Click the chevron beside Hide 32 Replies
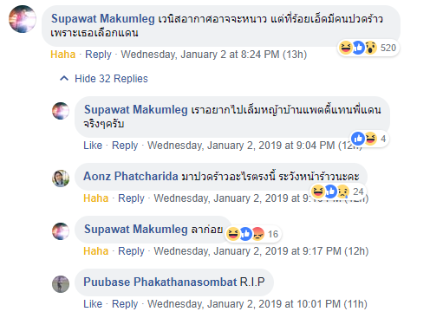430x318 pixels. click(x=64, y=78)
